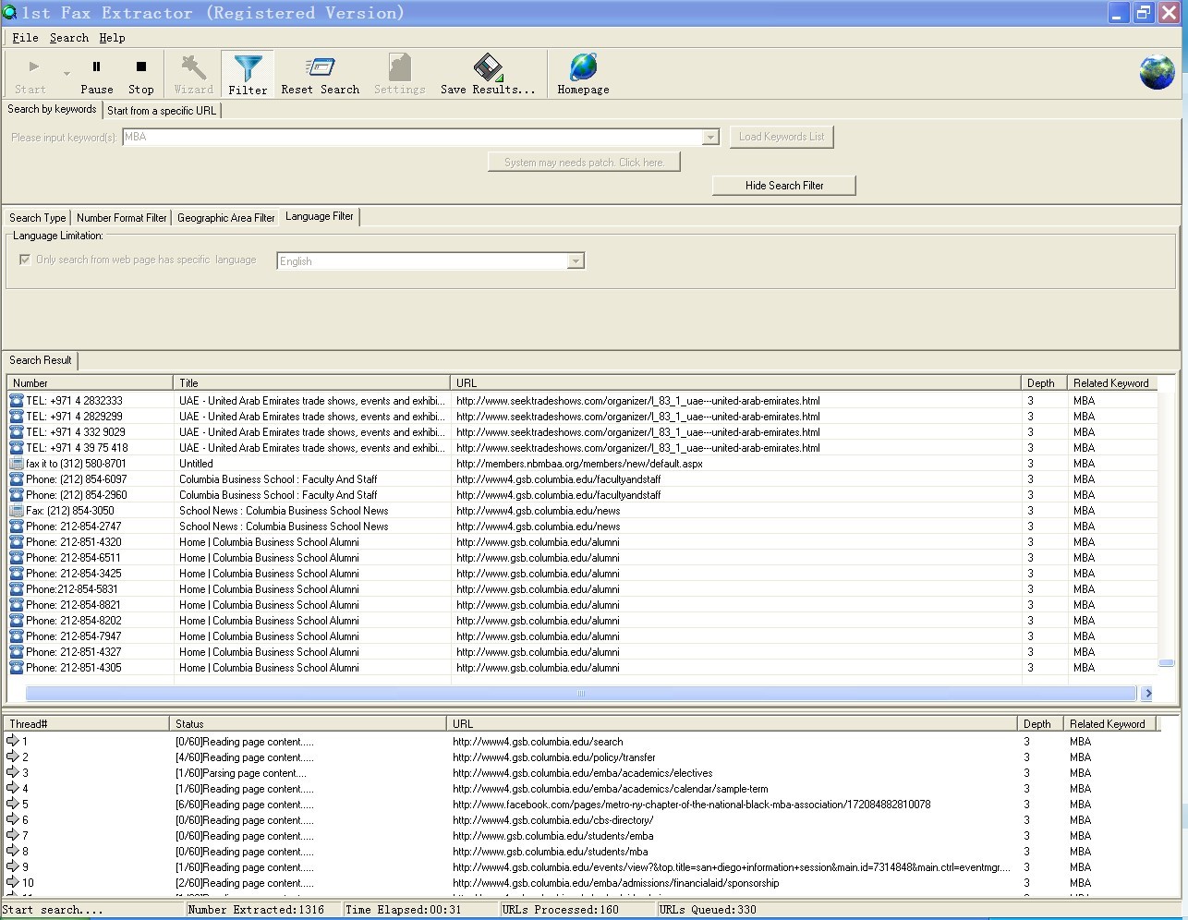The height and width of the screenshot is (920, 1188).
Task: Open the File menu
Action: (25, 38)
